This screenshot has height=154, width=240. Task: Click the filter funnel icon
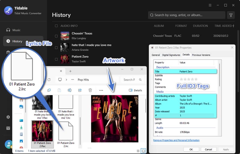point(231,15)
